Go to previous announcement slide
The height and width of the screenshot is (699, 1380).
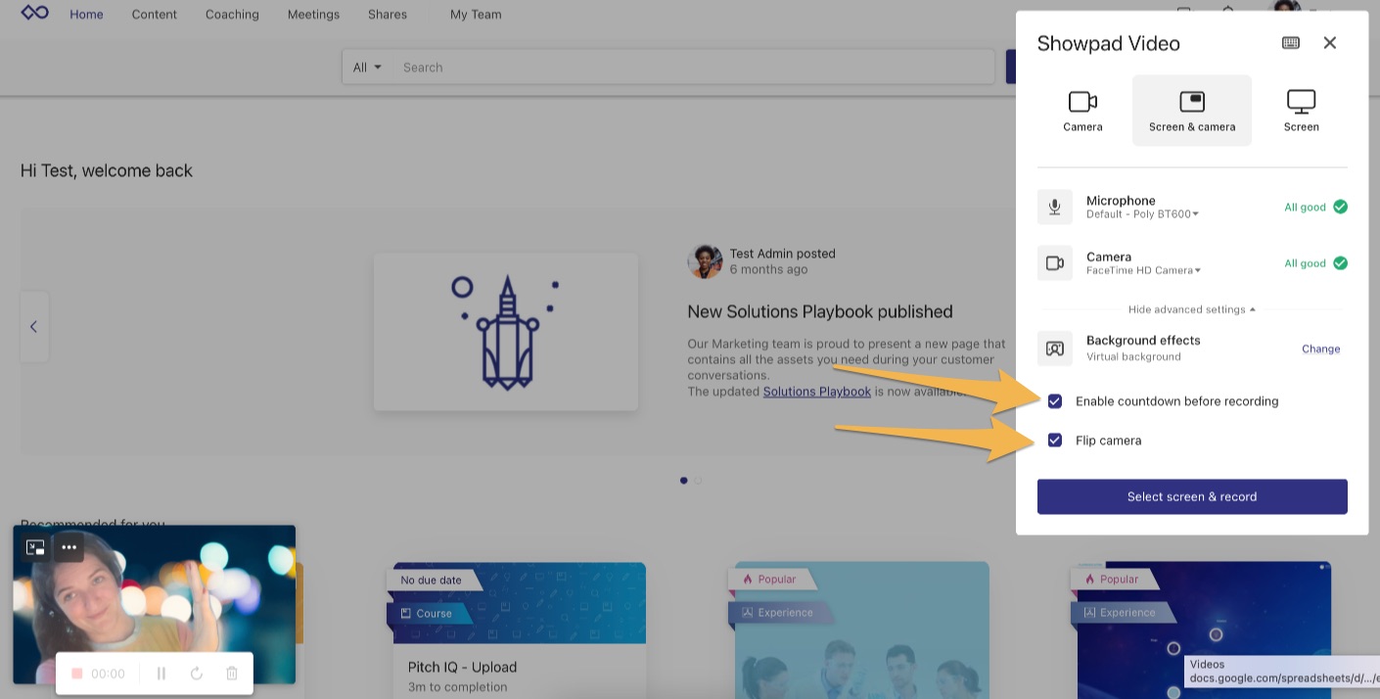tap(33, 327)
